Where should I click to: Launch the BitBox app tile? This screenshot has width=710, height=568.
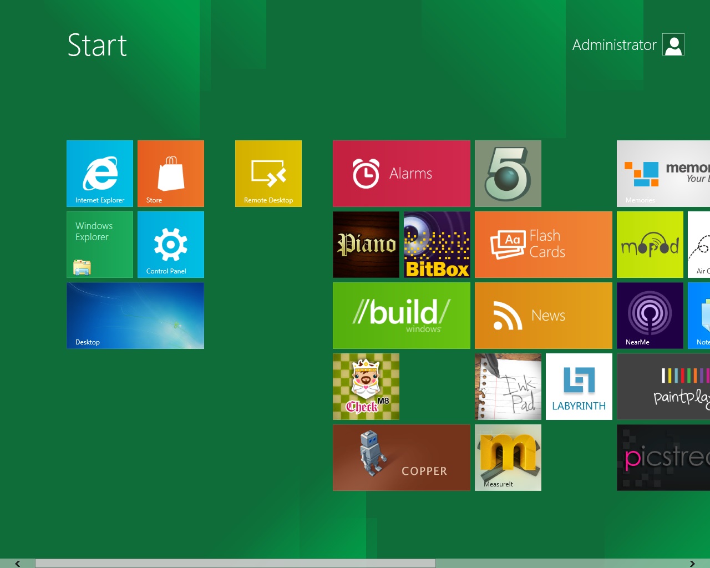437,245
